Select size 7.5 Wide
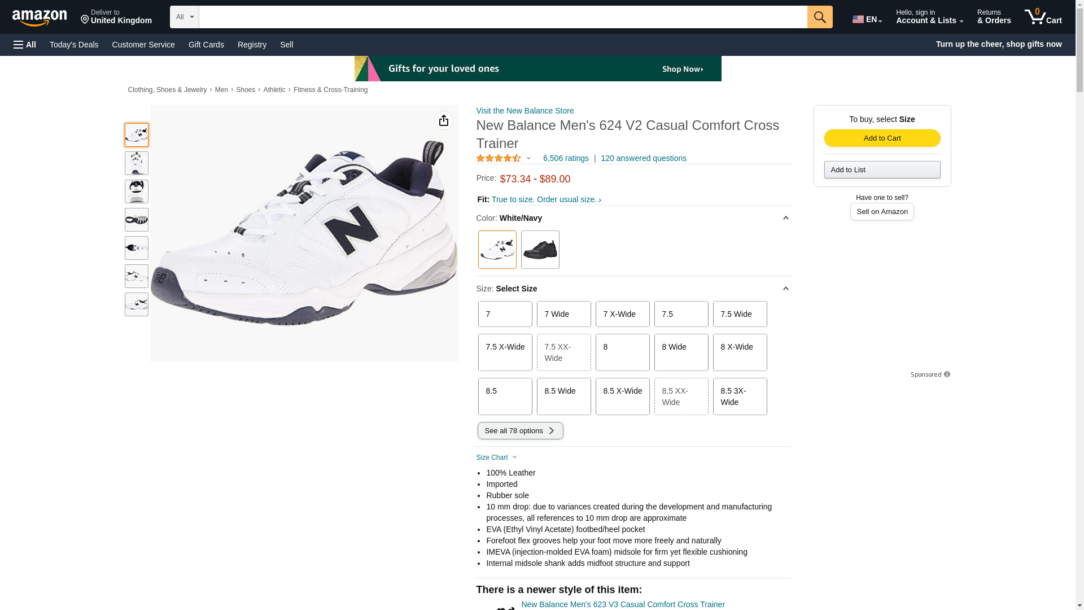This screenshot has width=1084, height=610. click(x=739, y=314)
